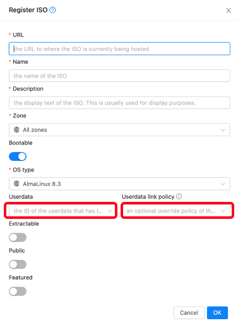Open the All zones dropdown
Viewport: 238px width, 328px height.
tap(119, 130)
